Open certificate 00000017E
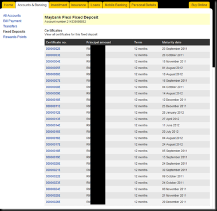This screenshot has width=217, height=211. click(x=53, y=145)
